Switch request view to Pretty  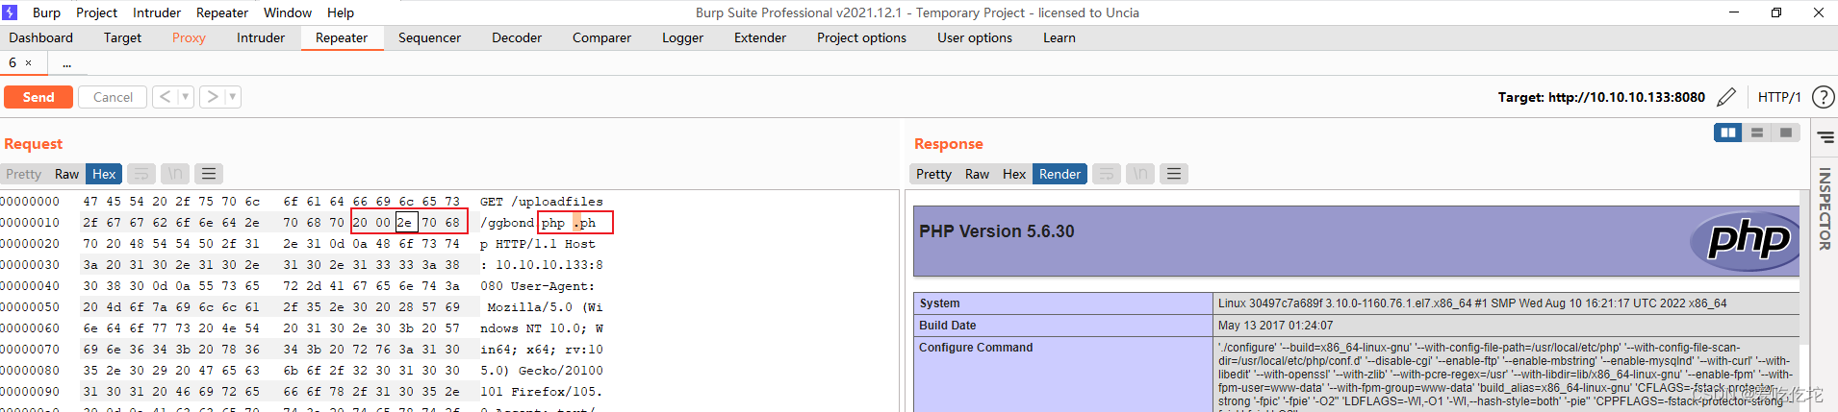coord(23,174)
